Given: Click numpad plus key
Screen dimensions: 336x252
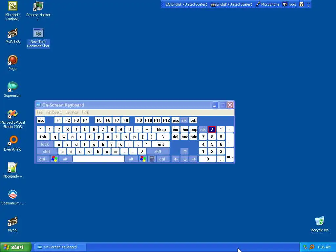Looking at the screenshot, I should click(x=230, y=140).
